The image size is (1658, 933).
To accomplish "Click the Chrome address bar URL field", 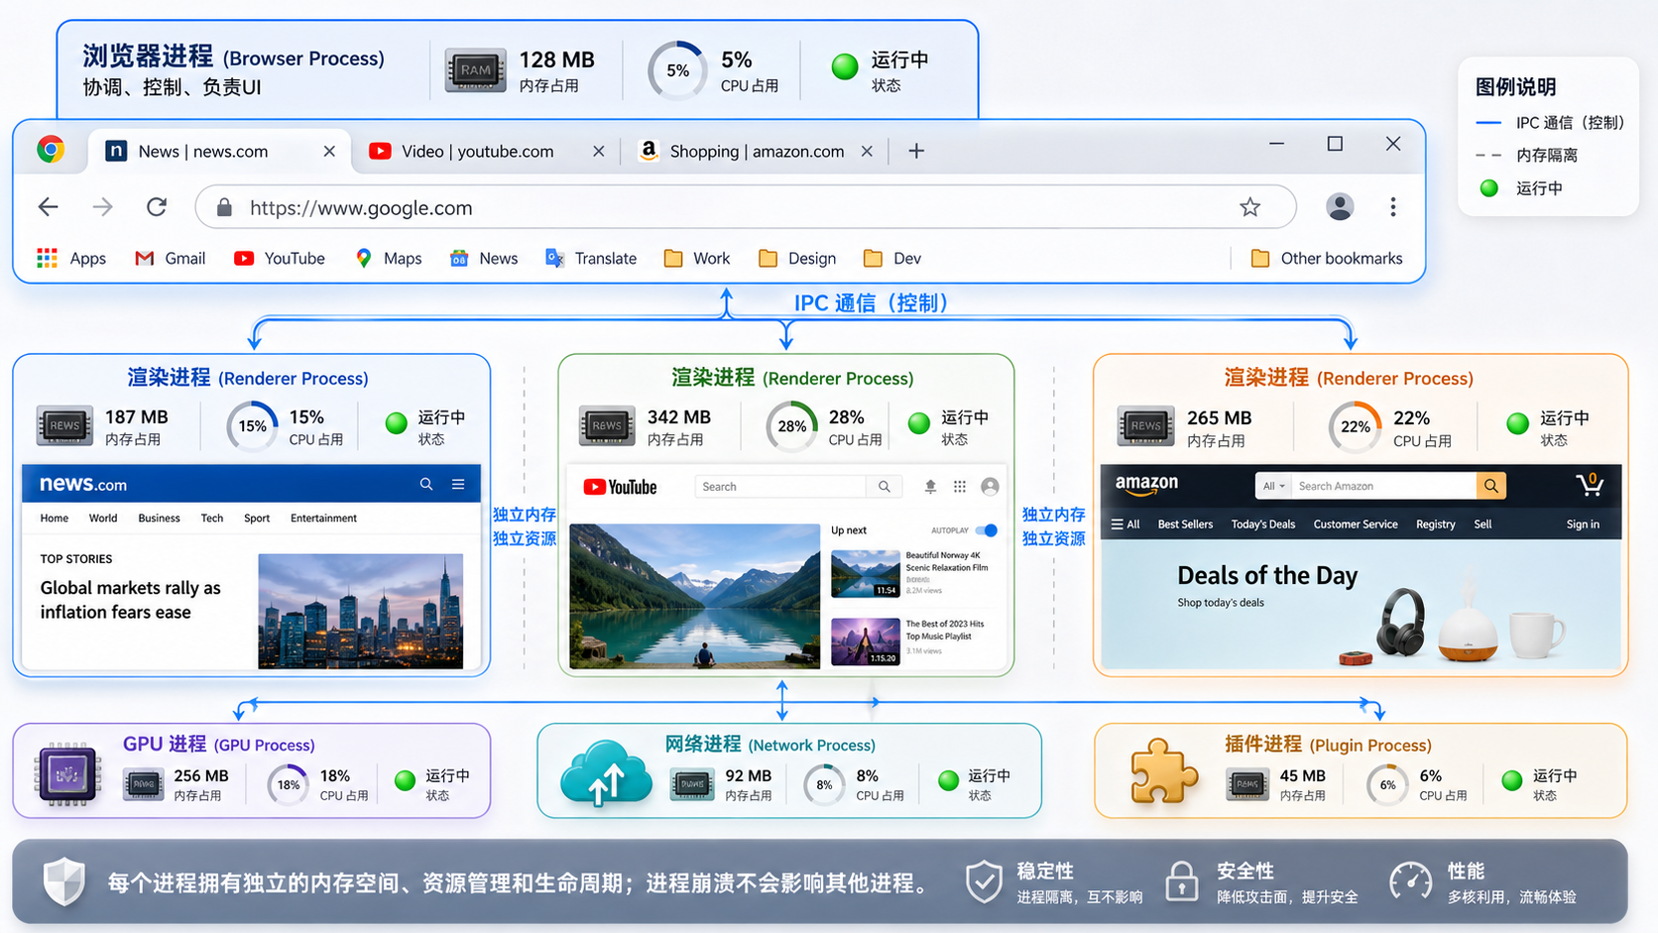I will coord(746,207).
